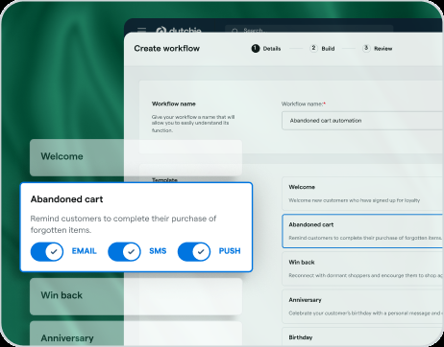Toggle the PUSH switch off
Image resolution: width=444 pixels, height=347 pixels.
click(194, 251)
